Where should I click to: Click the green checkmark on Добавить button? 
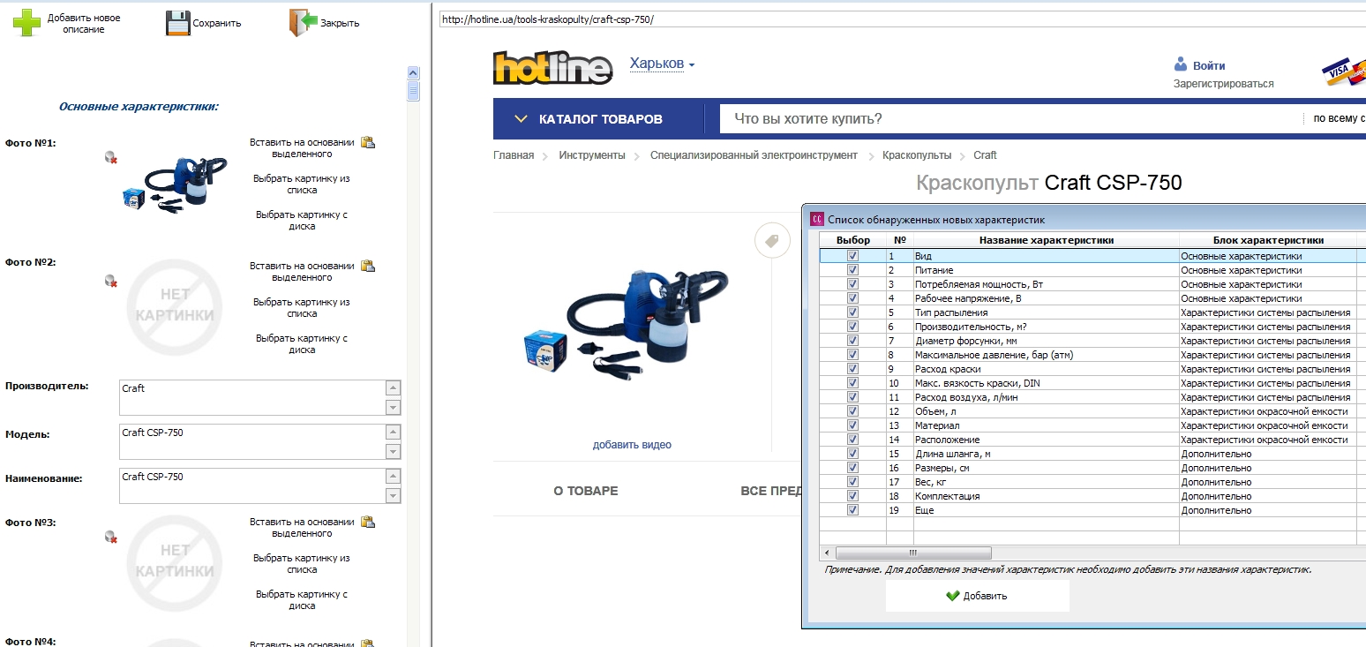[x=952, y=596]
